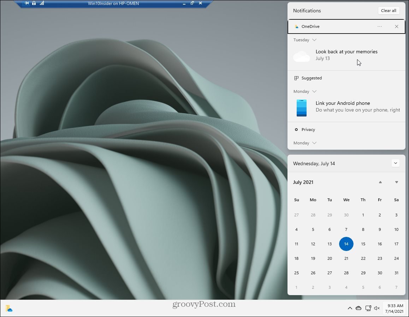Go to the previous month in the calendar

pos(380,182)
